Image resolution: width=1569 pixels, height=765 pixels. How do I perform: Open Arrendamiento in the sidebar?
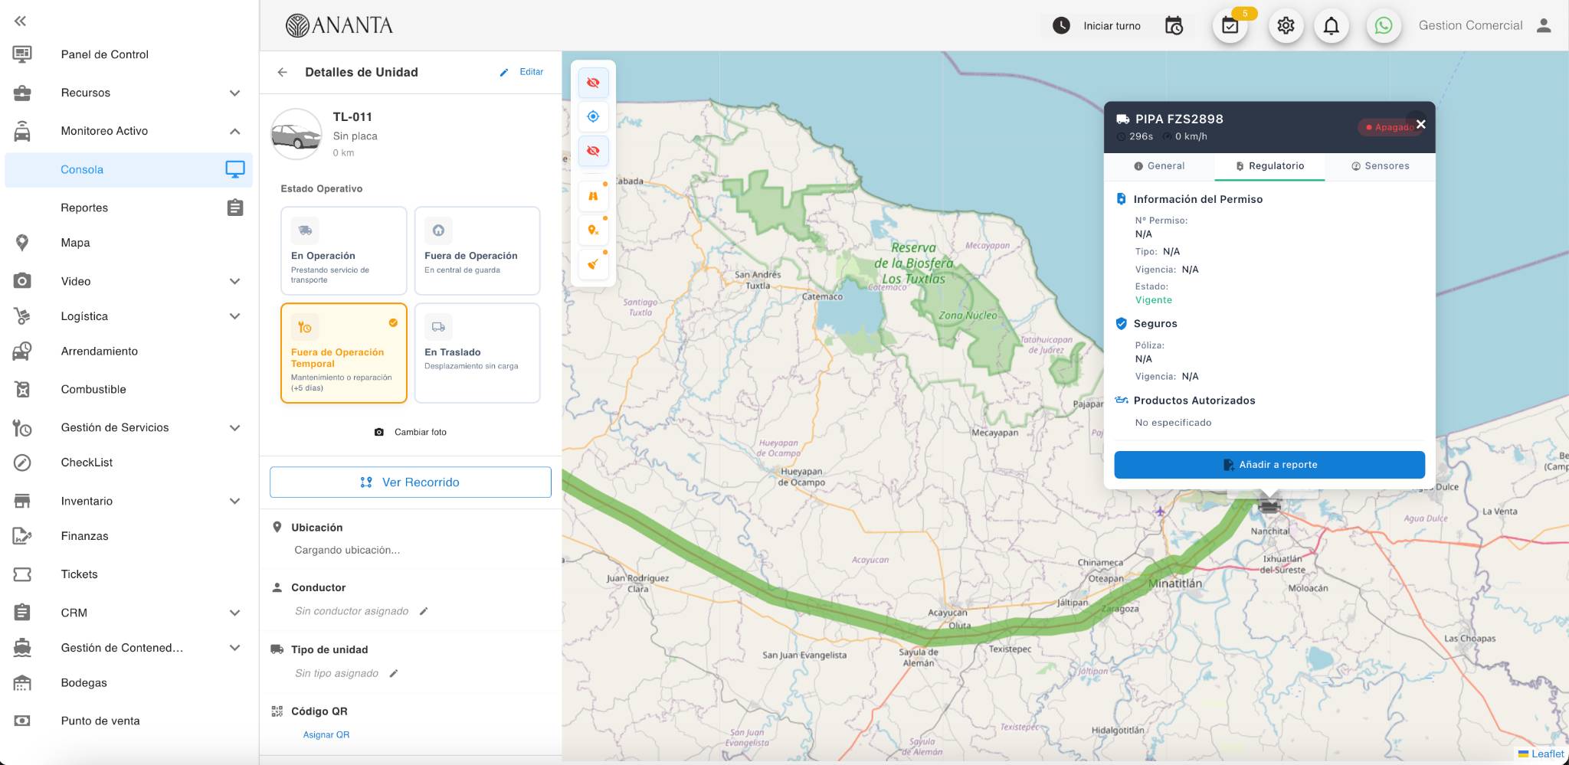pos(100,351)
